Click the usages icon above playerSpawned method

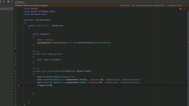point(34,69)
